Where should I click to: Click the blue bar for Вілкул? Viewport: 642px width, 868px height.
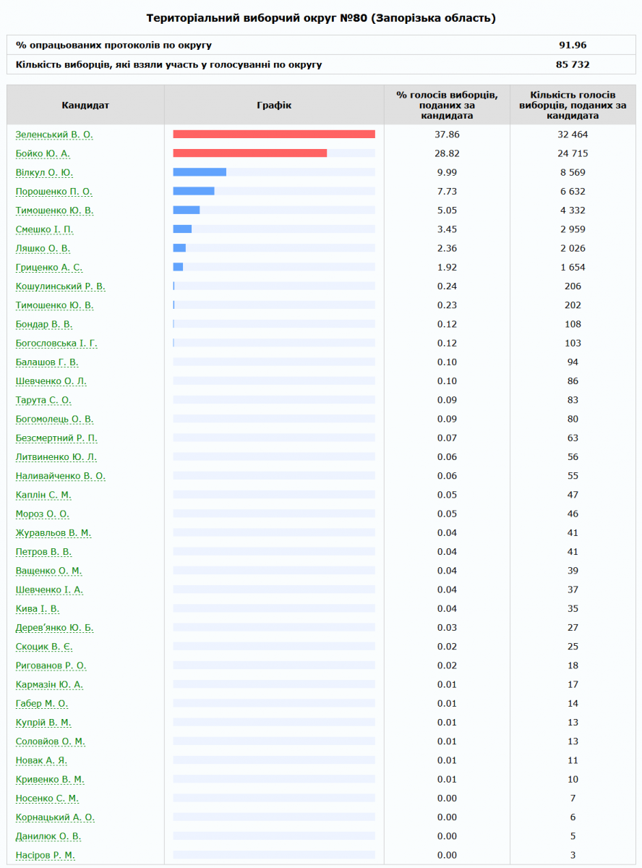200,172
